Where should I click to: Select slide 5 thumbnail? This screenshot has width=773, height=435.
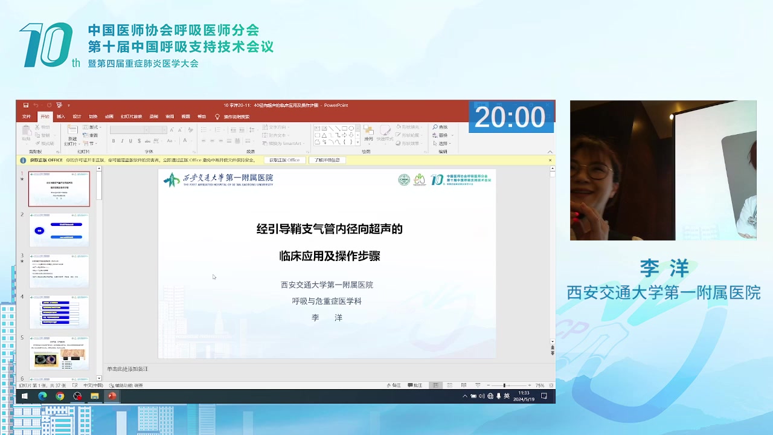click(x=59, y=353)
